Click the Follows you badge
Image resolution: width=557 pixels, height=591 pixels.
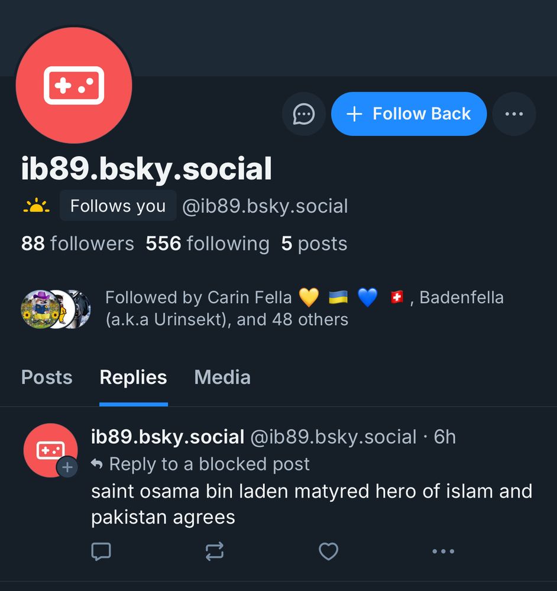pos(118,206)
